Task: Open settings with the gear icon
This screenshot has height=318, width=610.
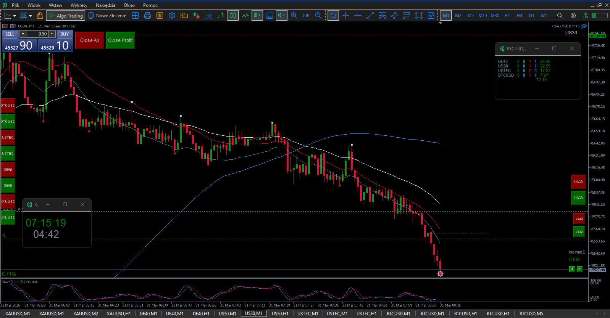Action: click(x=172, y=16)
